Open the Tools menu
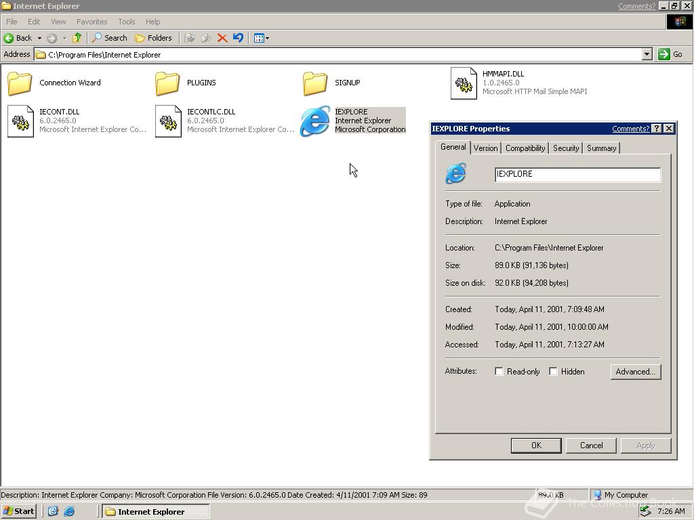This screenshot has height=520, width=694. tap(126, 22)
